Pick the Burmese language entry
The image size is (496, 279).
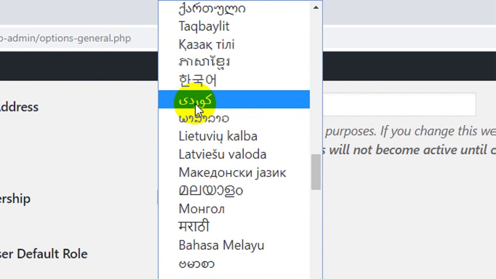(x=196, y=264)
